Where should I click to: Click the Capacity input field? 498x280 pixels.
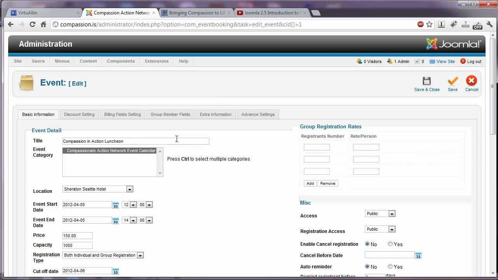[x=77, y=245]
